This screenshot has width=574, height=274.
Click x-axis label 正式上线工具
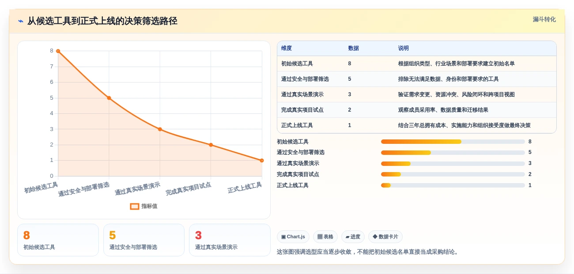245,188
